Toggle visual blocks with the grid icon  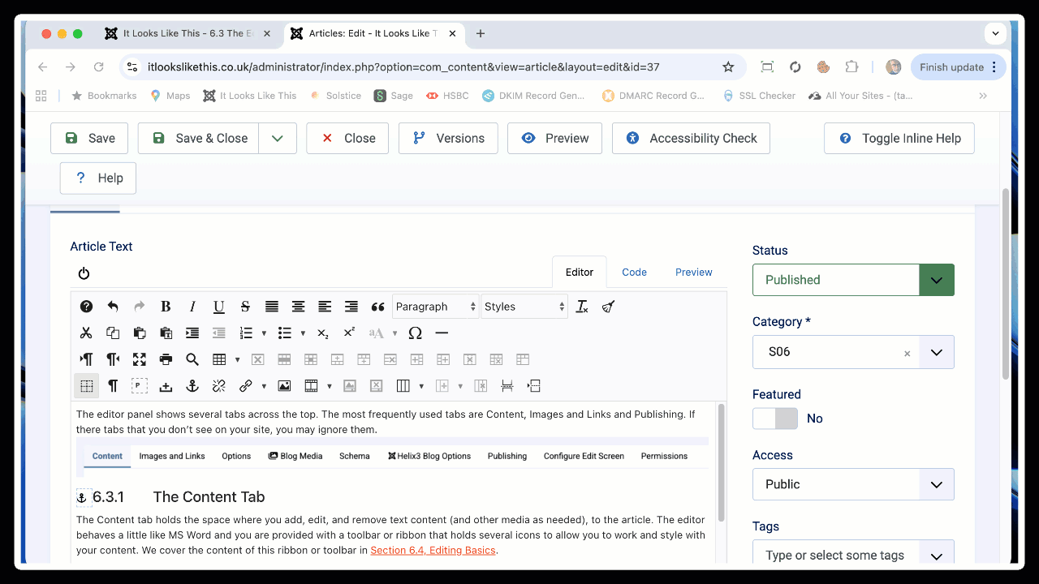86,386
